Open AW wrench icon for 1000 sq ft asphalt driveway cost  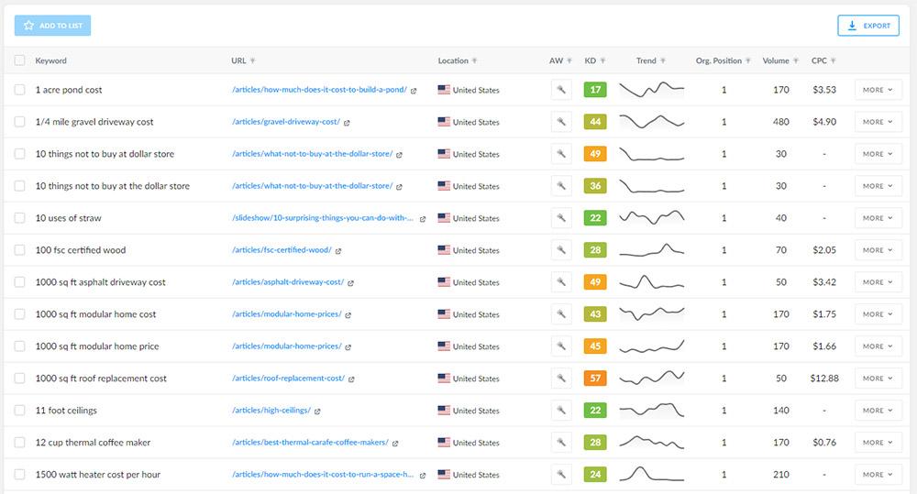click(x=561, y=282)
